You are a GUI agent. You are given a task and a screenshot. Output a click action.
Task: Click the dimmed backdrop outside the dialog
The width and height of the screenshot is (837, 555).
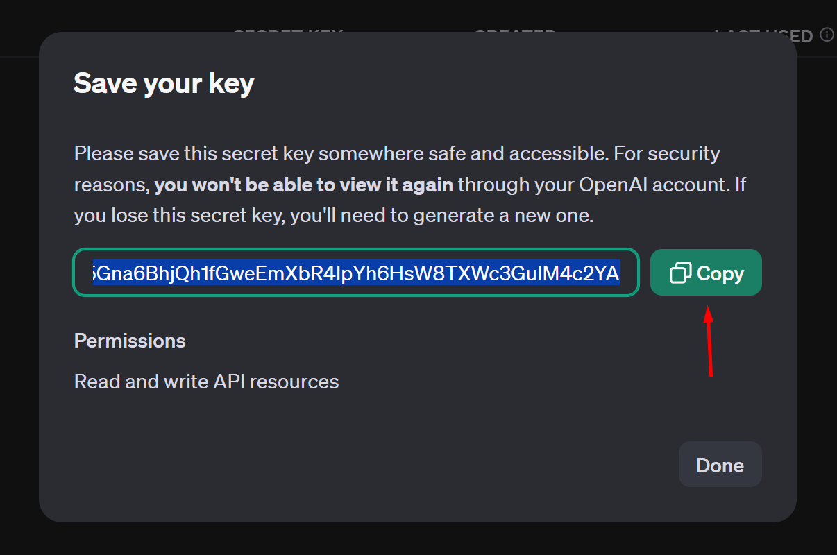coord(19,277)
